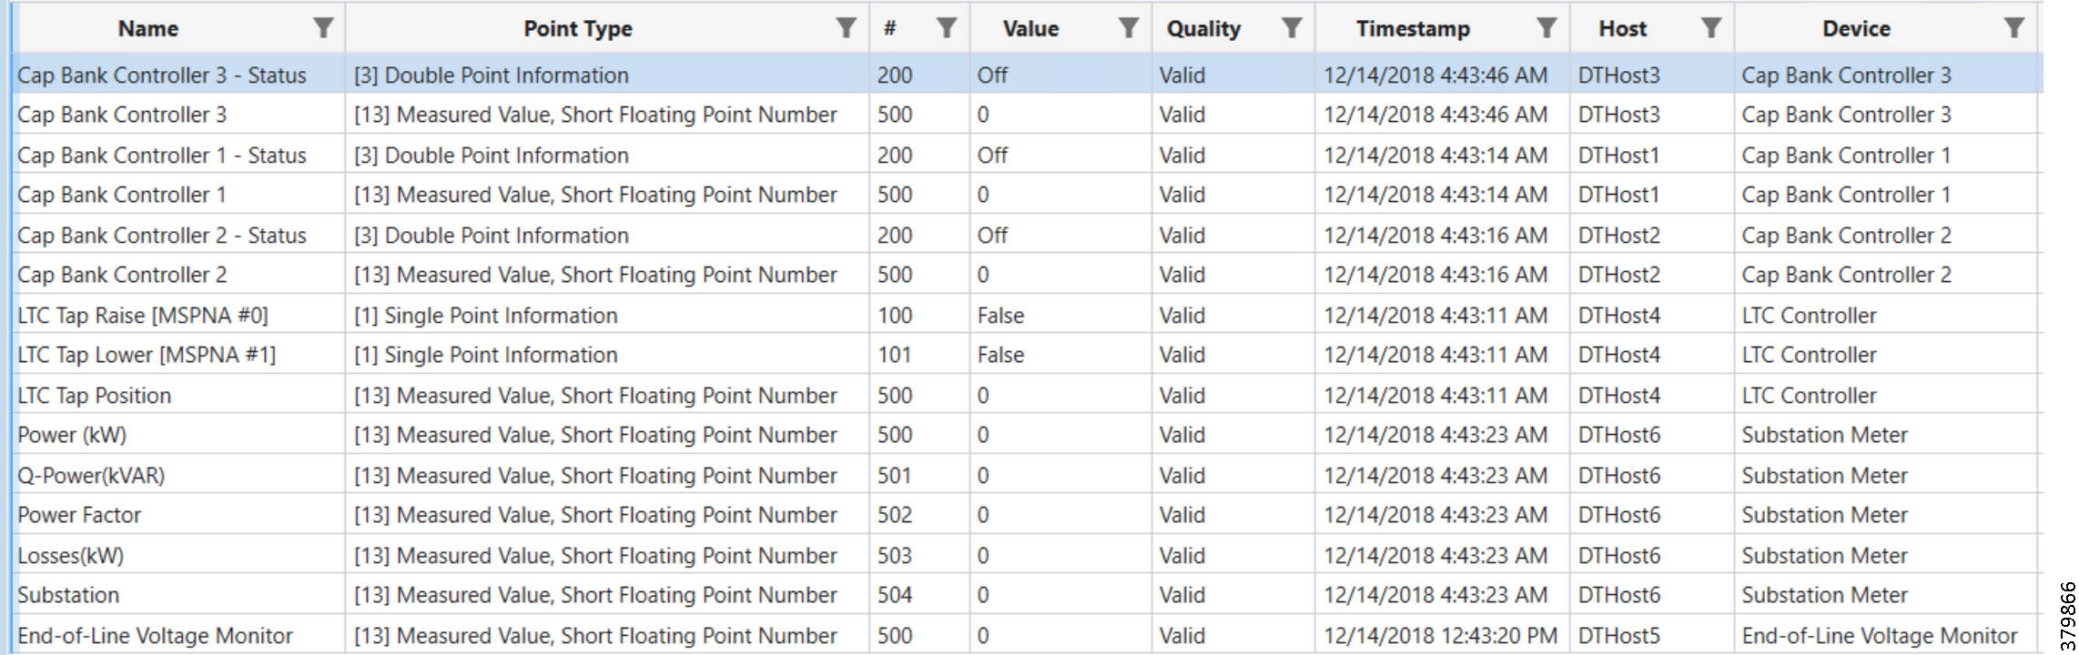This screenshot has height=655, width=2079.
Task: Open the Value column filter icon
Action: (x=1129, y=28)
